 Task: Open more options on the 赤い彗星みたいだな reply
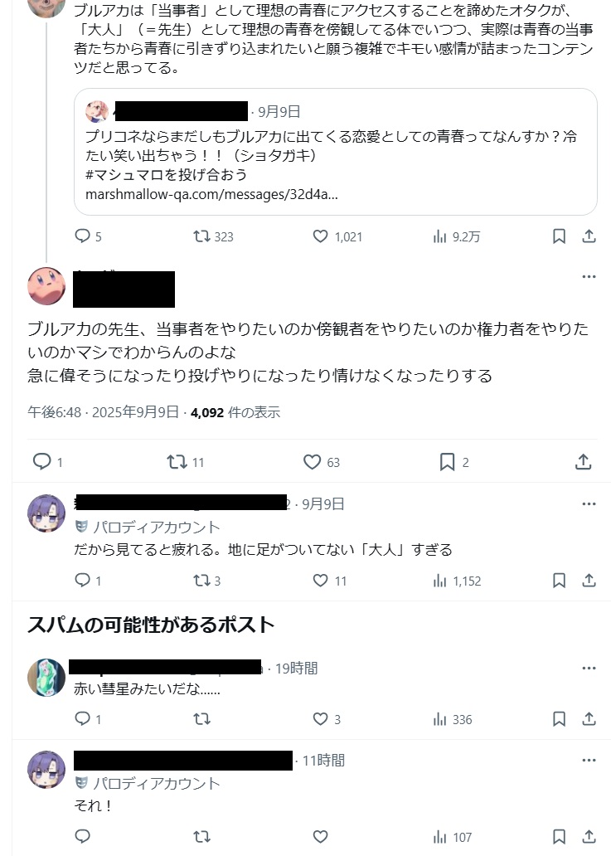point(589,668)
